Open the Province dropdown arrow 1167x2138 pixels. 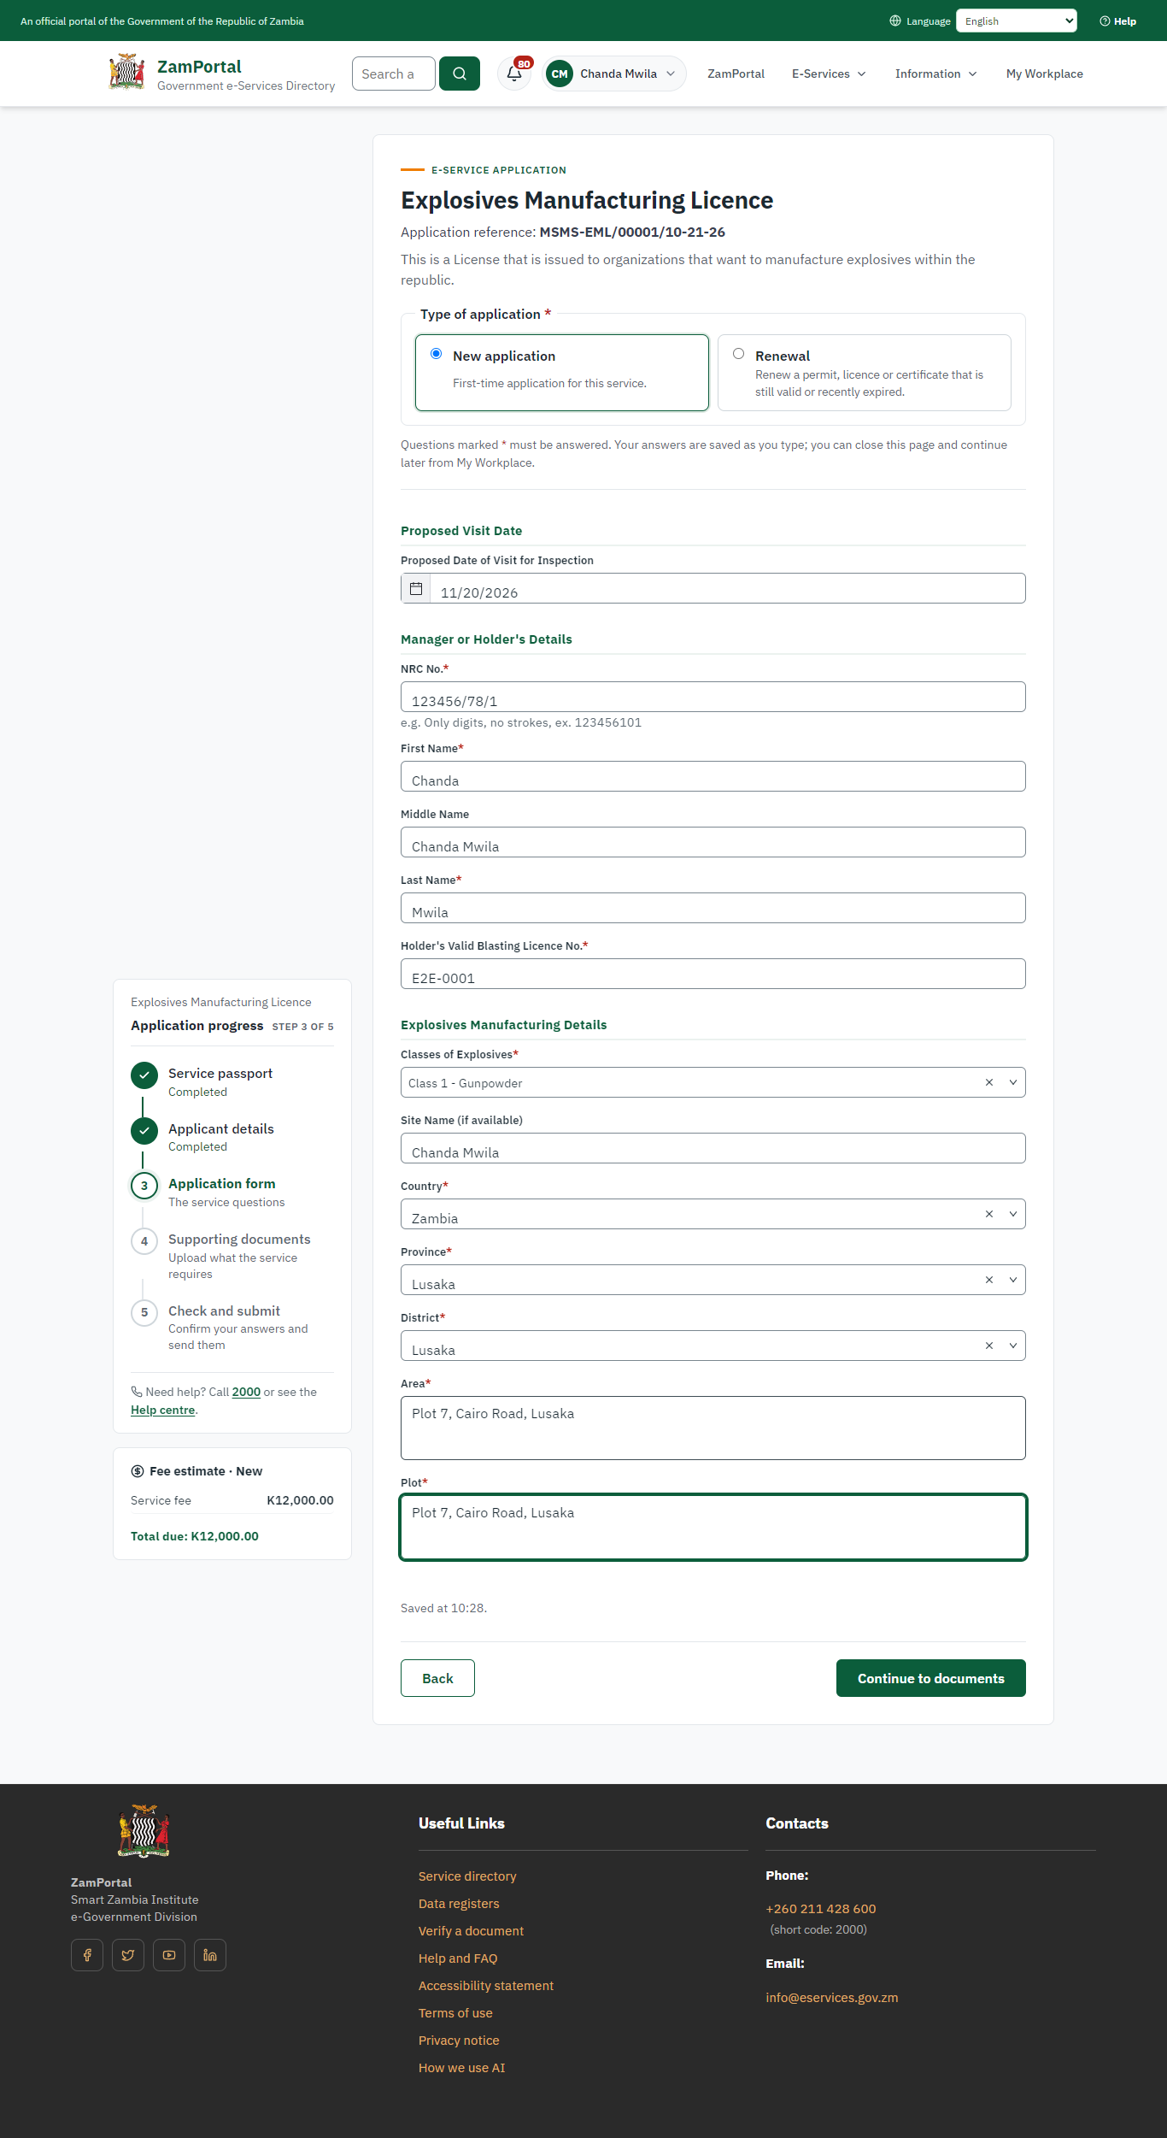point(1013,1280)
